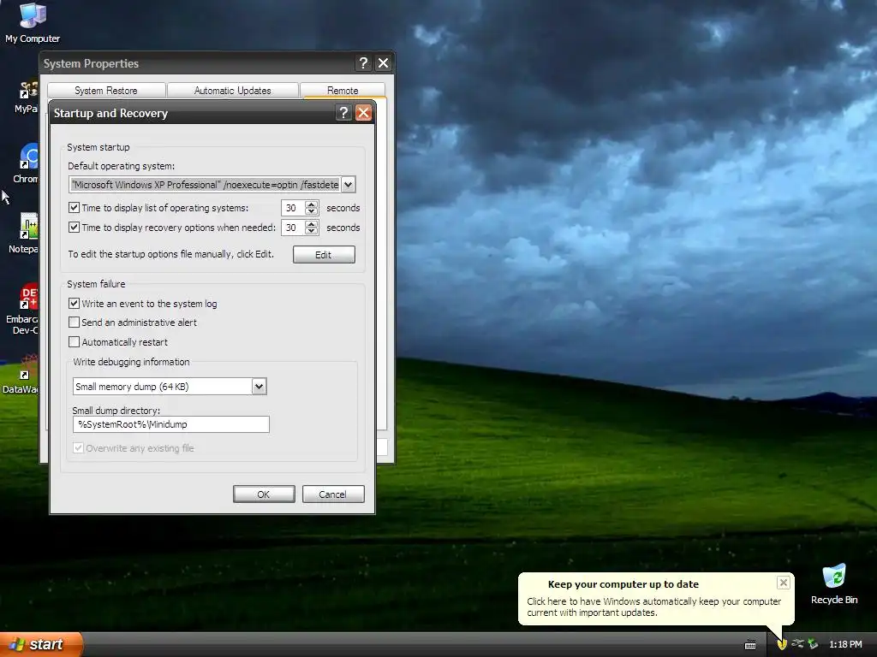This screenshot has height=657, width=877.
Task: Click the recovery options seconds field
Action: 293,228
